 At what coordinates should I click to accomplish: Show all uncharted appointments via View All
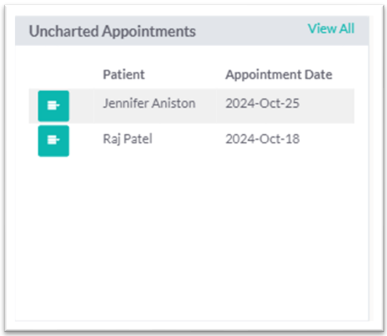331,28
